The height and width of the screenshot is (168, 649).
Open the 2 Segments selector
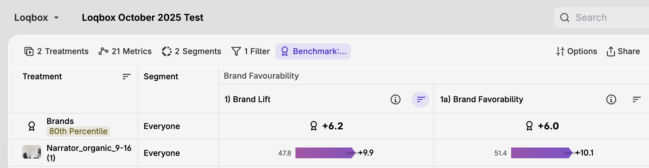(191, 51)
